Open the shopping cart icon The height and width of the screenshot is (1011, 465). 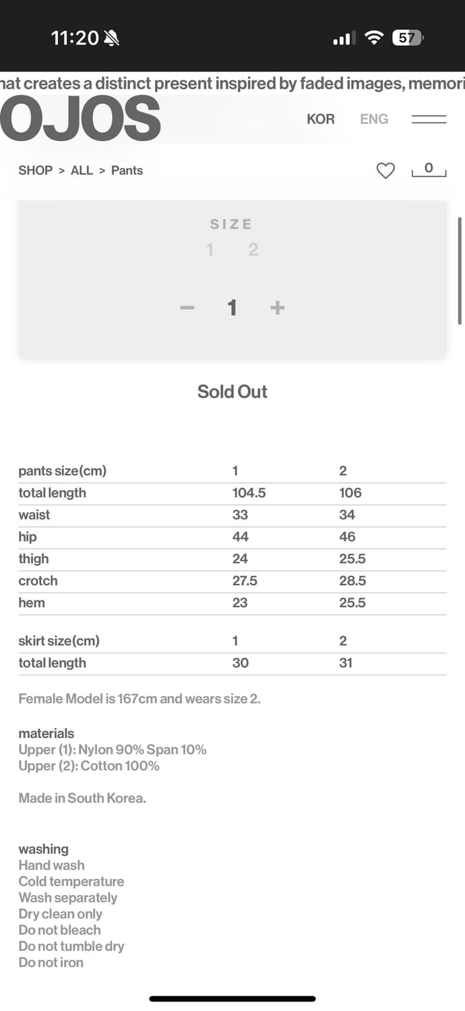point(429,170)
